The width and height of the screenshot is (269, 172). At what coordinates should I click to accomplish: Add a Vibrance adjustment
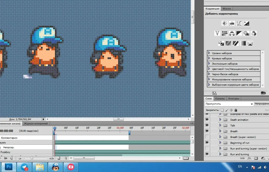[x=217, y=33]
